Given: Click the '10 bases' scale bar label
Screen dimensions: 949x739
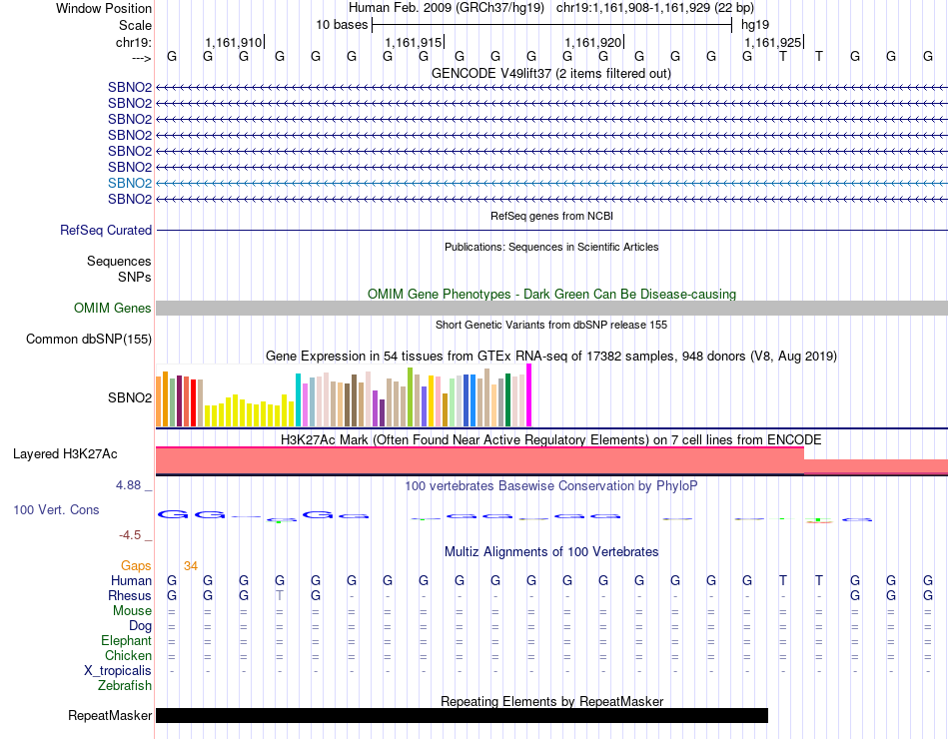Looking at the screenshot, I should (x=342, y=25).
